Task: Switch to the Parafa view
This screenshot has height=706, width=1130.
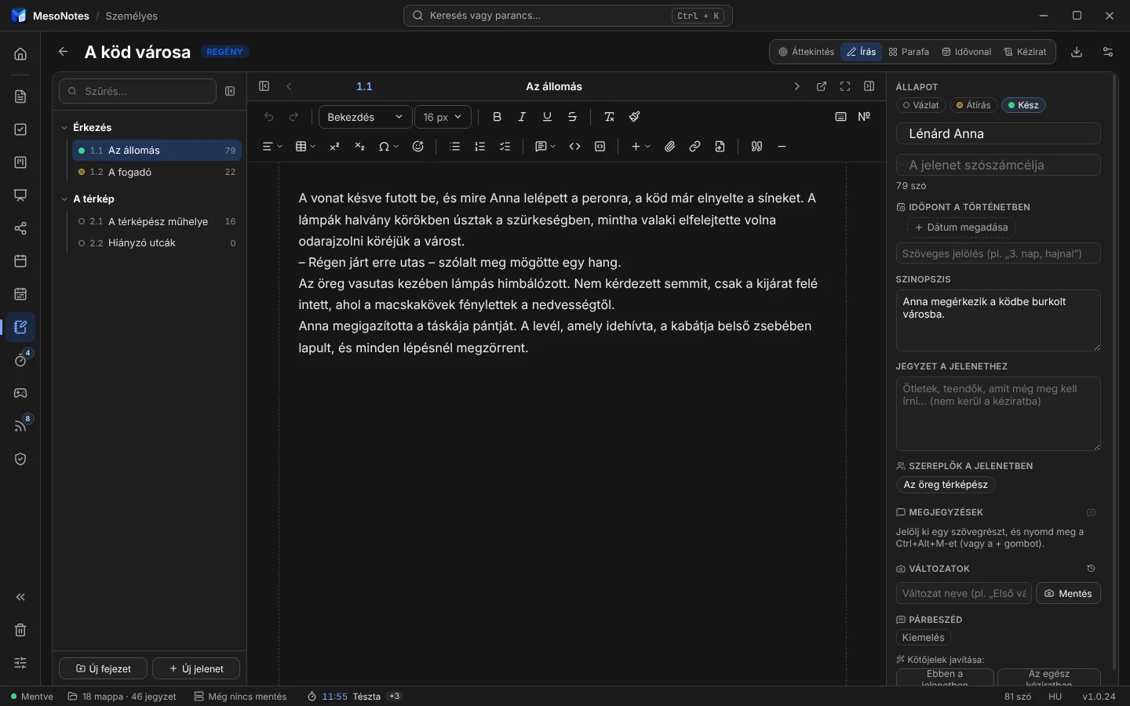Action: pos(909,52)
